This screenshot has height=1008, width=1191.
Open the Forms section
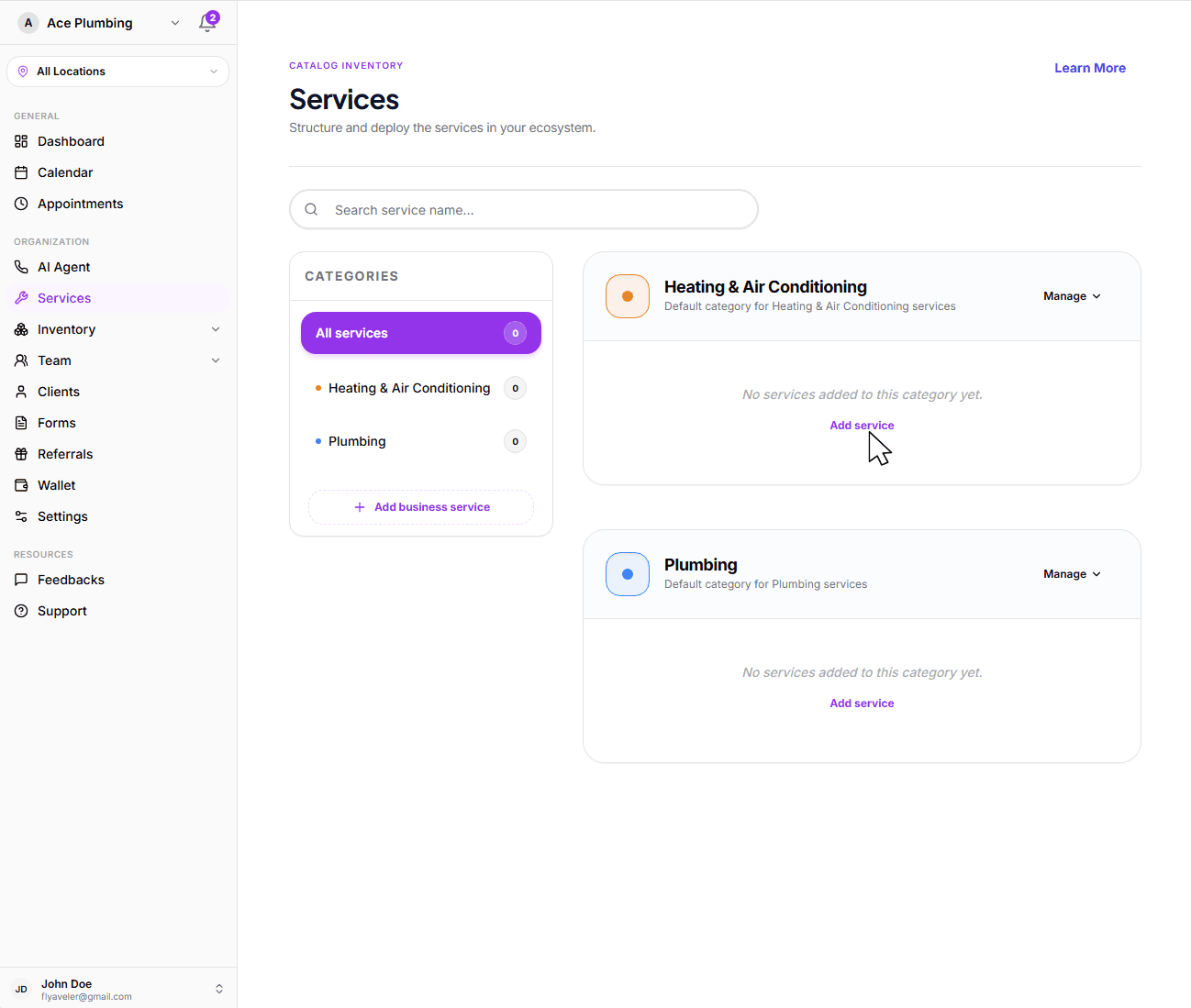click(x=55, y=423)
